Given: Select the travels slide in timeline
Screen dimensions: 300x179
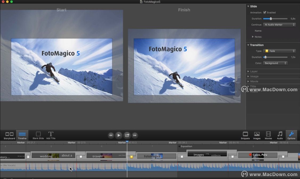Looking at the screenshot, I should coord(106,156).
